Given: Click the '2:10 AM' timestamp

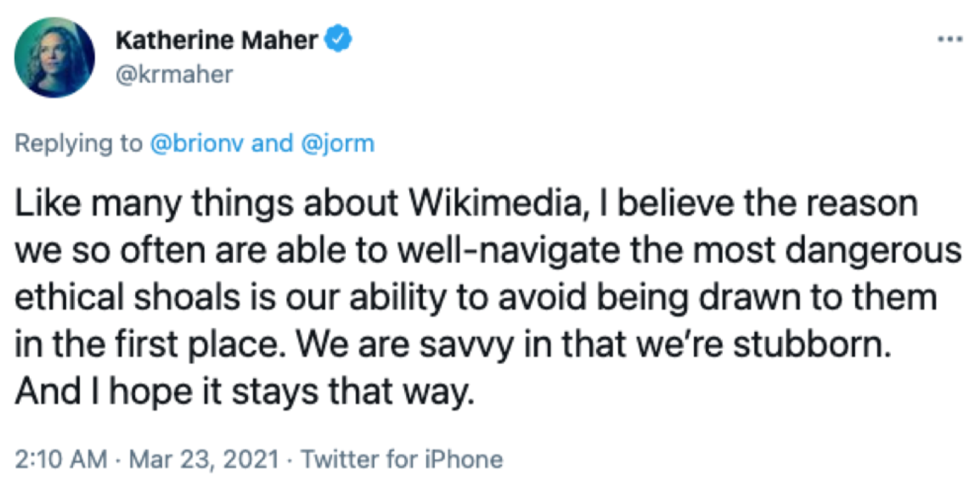Looking at the screenshot, I should 60,460.
